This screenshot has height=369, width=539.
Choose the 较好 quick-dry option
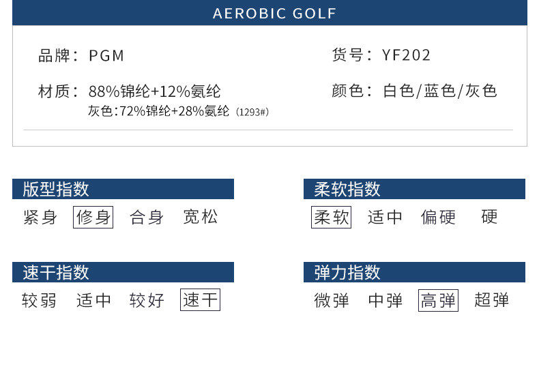(147, 300)
